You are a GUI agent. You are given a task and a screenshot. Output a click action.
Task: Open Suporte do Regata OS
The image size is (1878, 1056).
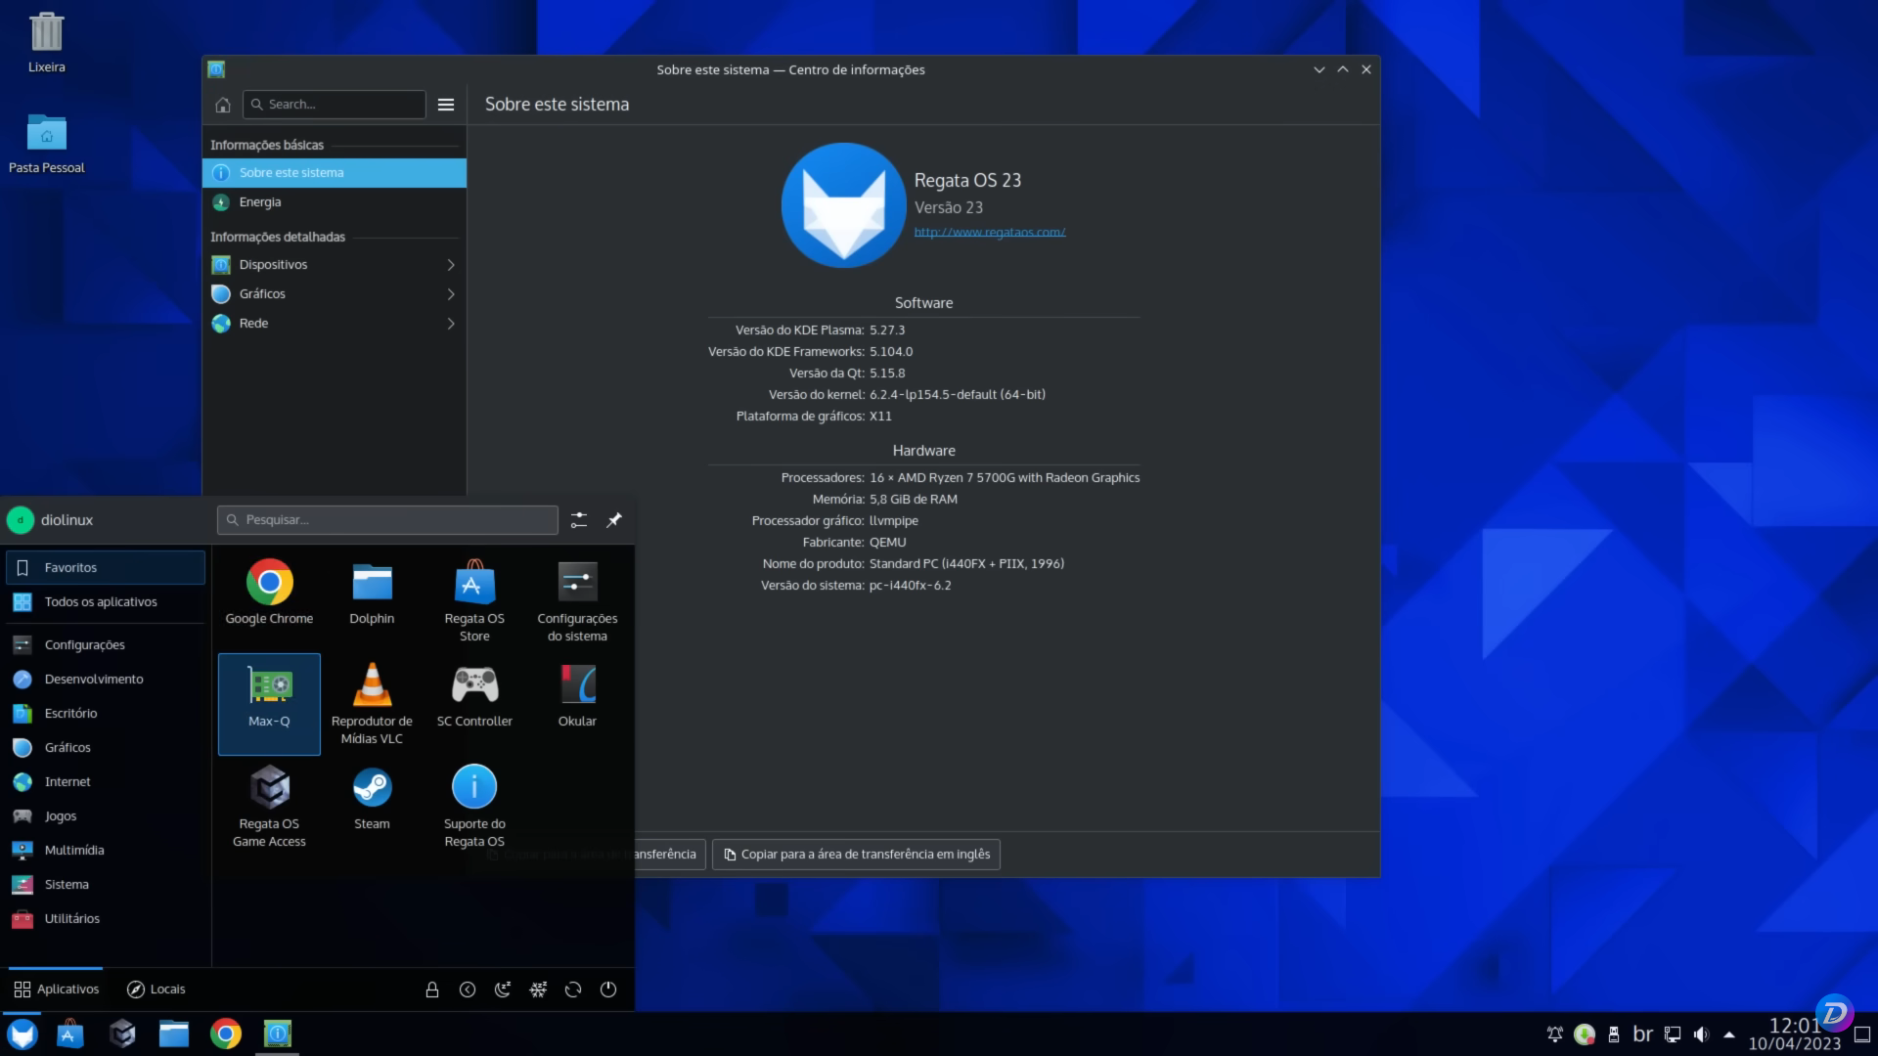coord(473,802)
